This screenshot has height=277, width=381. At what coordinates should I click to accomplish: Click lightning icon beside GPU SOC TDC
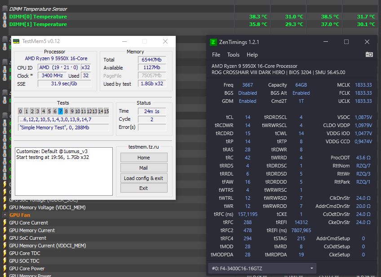point(4,261)
